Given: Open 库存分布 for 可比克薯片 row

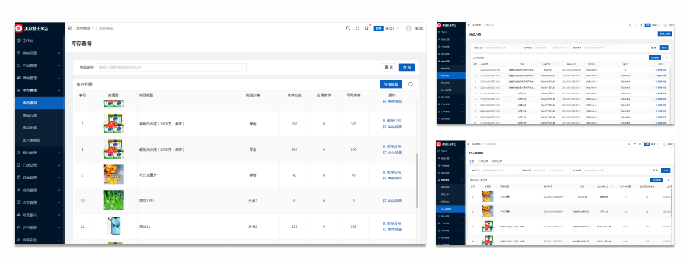Looking at the screenshot, I should click(x=391, y=173).
